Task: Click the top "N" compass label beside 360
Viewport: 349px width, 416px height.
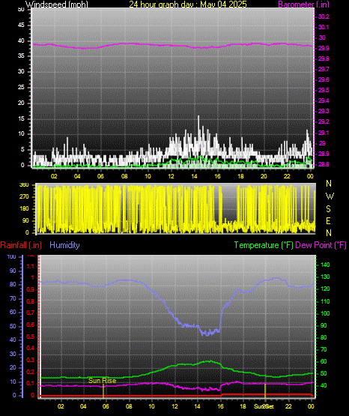Action: (329, 184)
